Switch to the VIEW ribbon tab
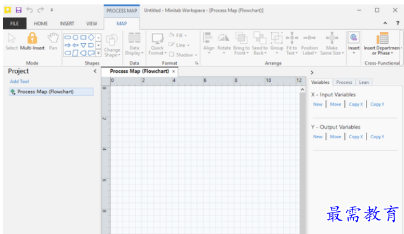404x234 pixels. [92, 23]
